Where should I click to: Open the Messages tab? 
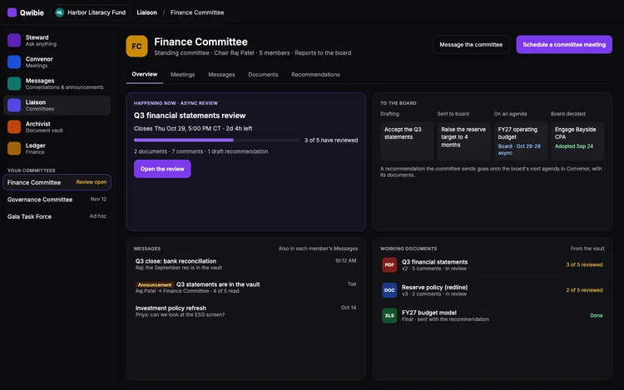[221, 74]
